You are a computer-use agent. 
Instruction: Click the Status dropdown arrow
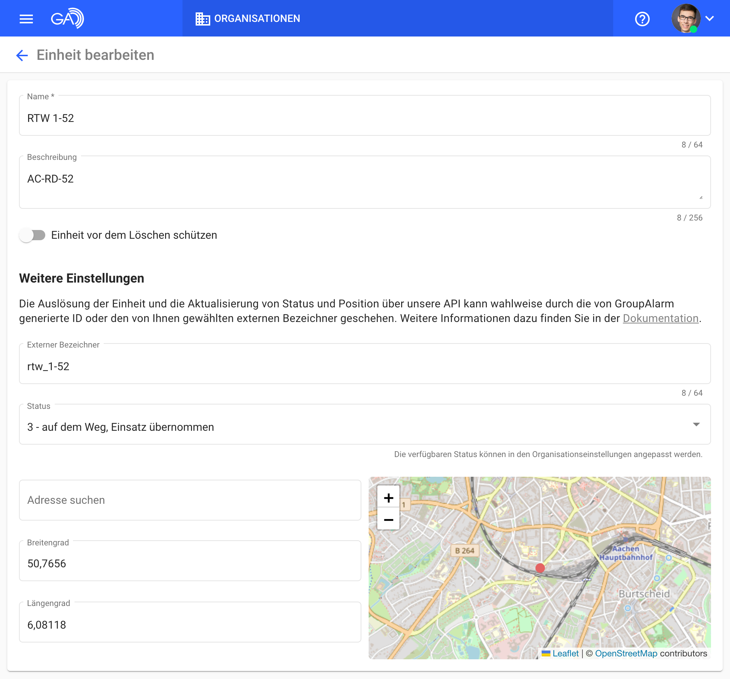[x=696, y=425]
